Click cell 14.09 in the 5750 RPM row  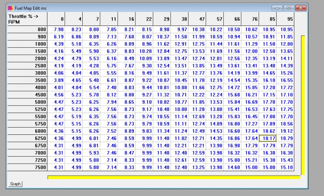click(x=215, y=124)
